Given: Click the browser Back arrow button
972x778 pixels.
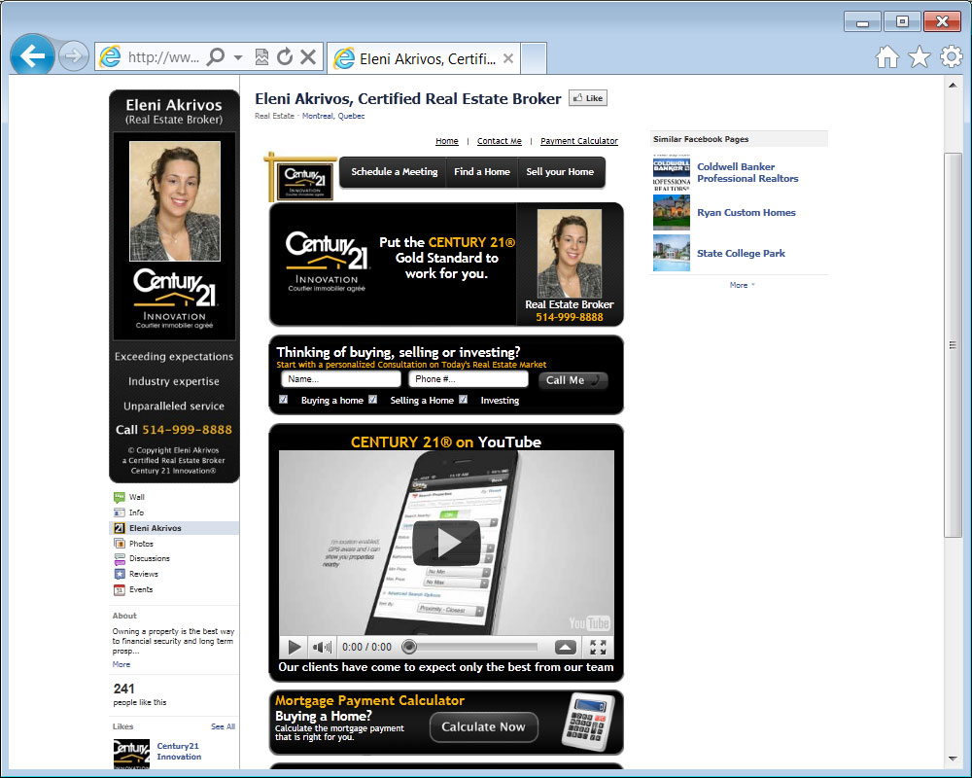Looking at the screenshot, I should tap(32, 56).
